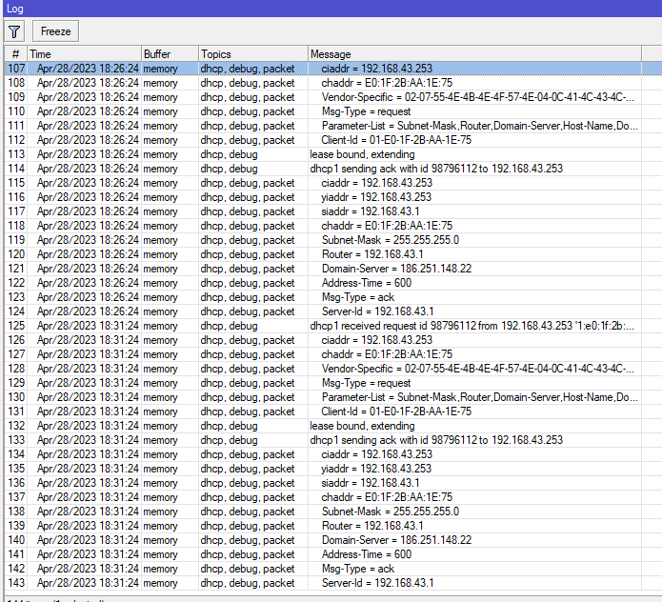This screenshot has width=662, height=602.
Task: Select row 113 lease bound, extending
Action: pos(362,154)
